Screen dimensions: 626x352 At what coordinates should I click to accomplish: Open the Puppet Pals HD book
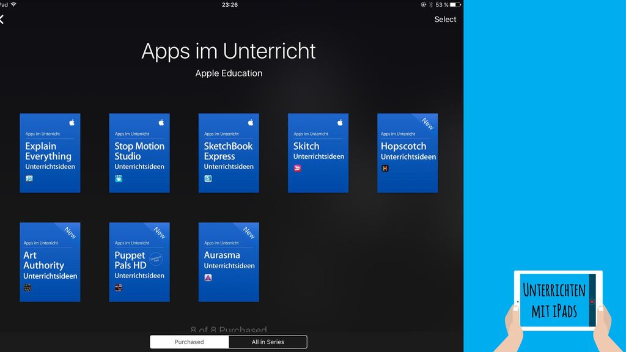click(139, 262)
